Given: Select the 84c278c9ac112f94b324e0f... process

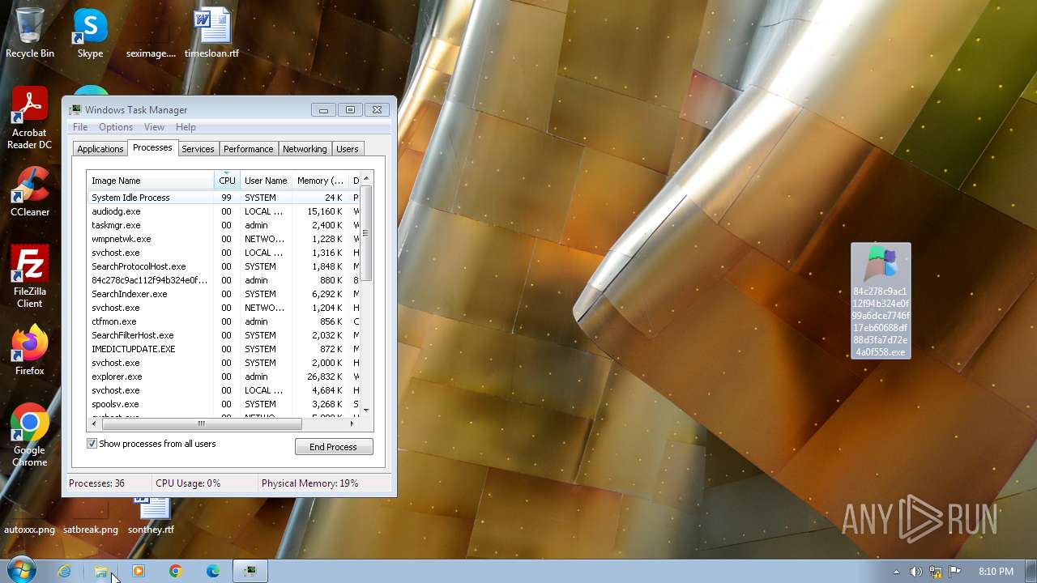Looking at the screenshot, I should click(223, 280).
